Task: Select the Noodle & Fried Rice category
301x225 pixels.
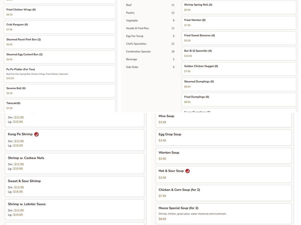Action: pyautogui.click(x=150, y=28)
